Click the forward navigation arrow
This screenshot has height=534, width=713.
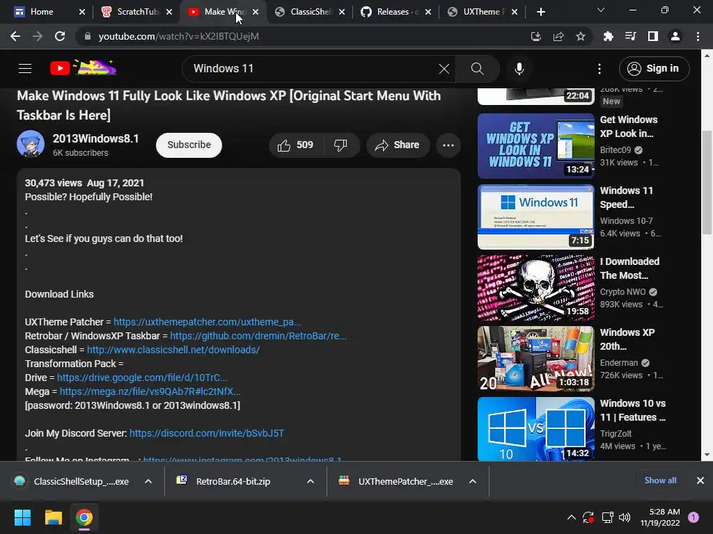(x=38, y=36)
